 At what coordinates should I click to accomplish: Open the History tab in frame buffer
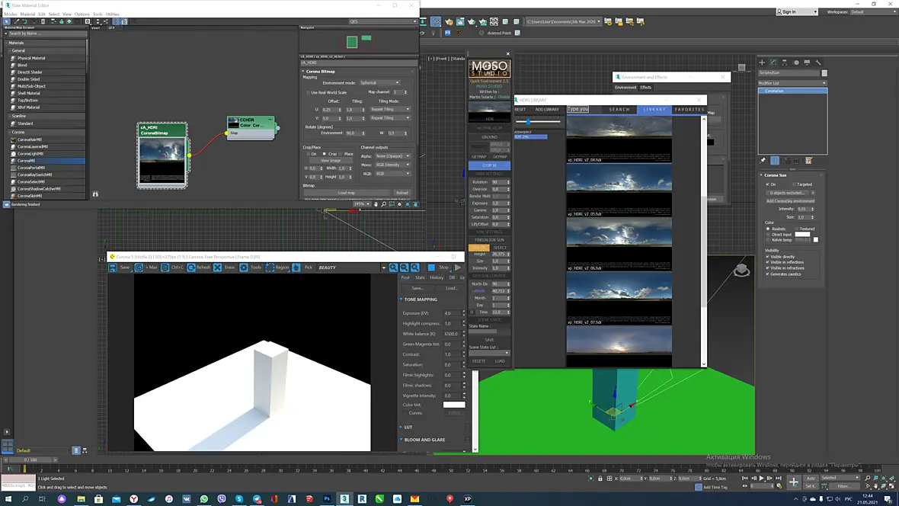pos(437,277)
